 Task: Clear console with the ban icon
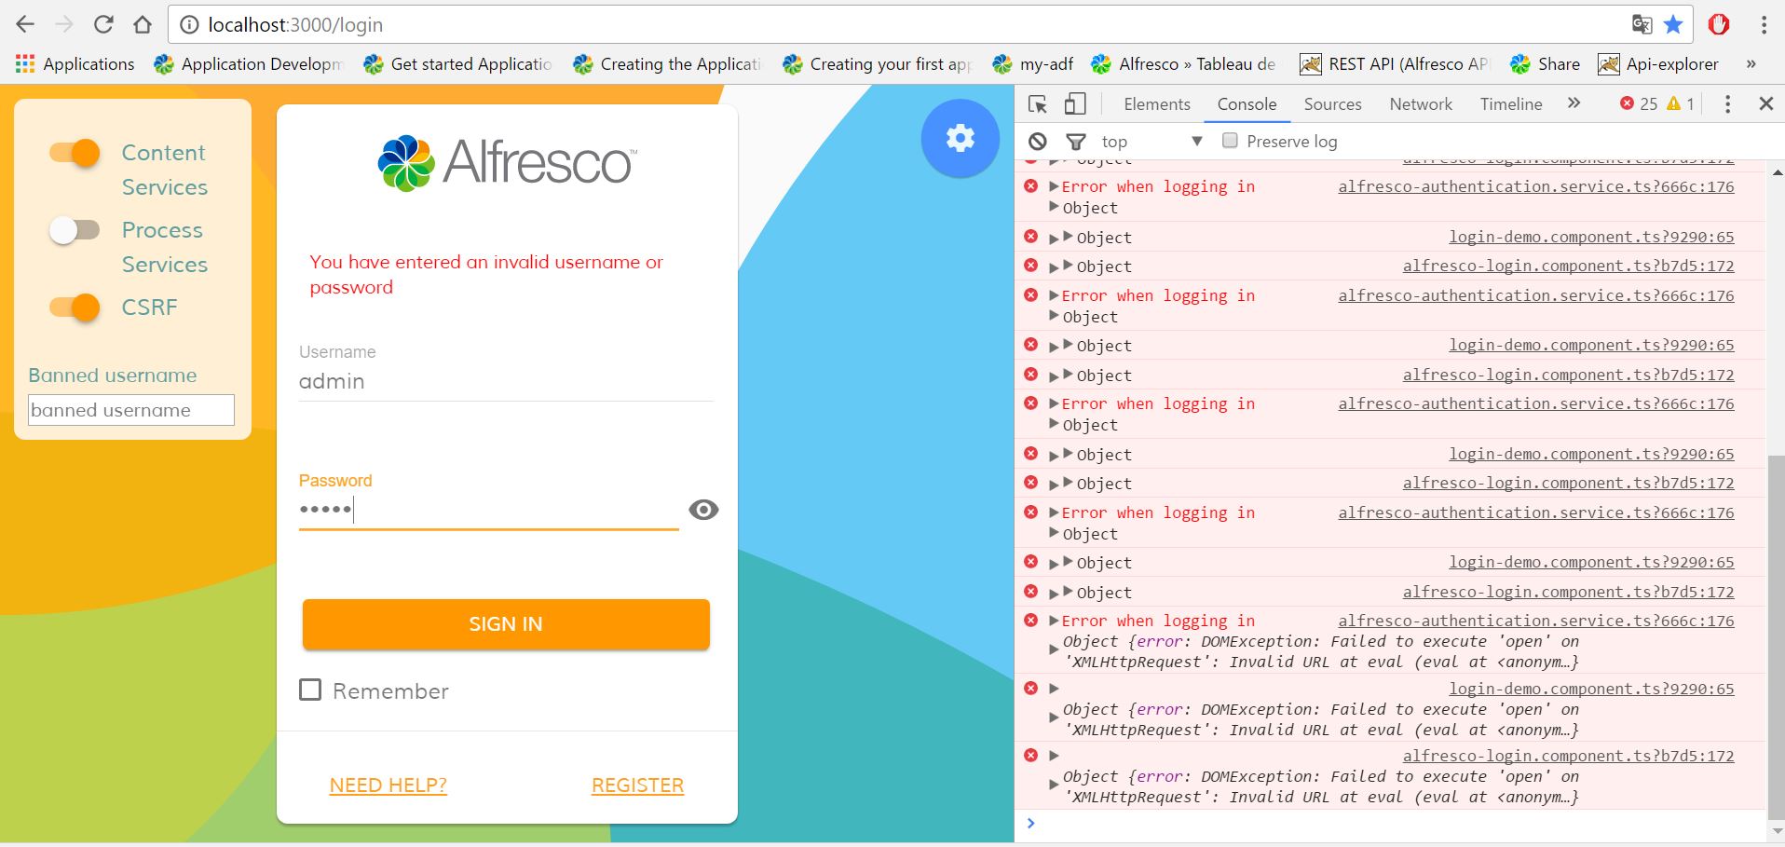click(1038, 142)
